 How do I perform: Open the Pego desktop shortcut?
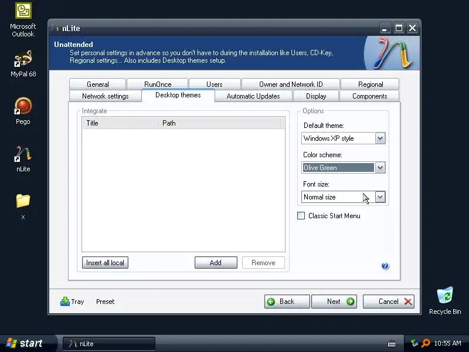23,111
